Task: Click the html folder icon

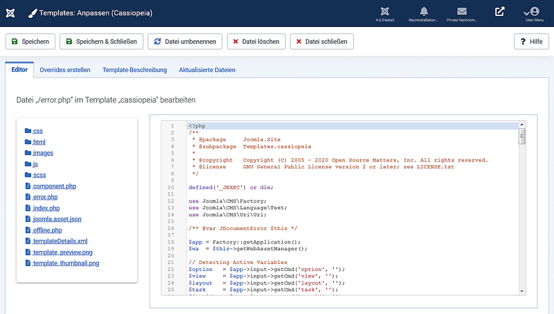Action: (x=28, y=141)
